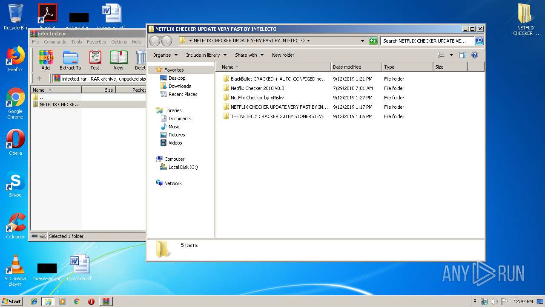
Task: Open NETFLIX CHECKER folder on desktop
Action: coord(526,20)
